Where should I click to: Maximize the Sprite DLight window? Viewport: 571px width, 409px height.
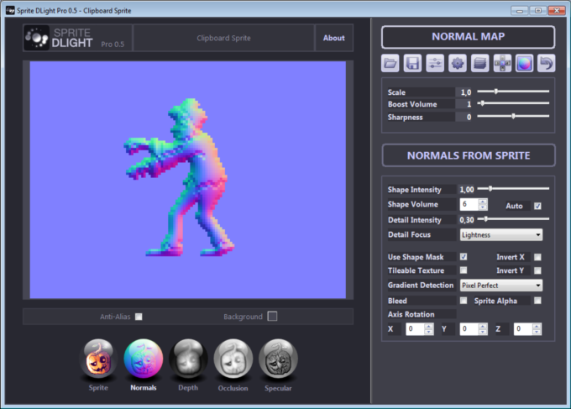pos(538,11)
